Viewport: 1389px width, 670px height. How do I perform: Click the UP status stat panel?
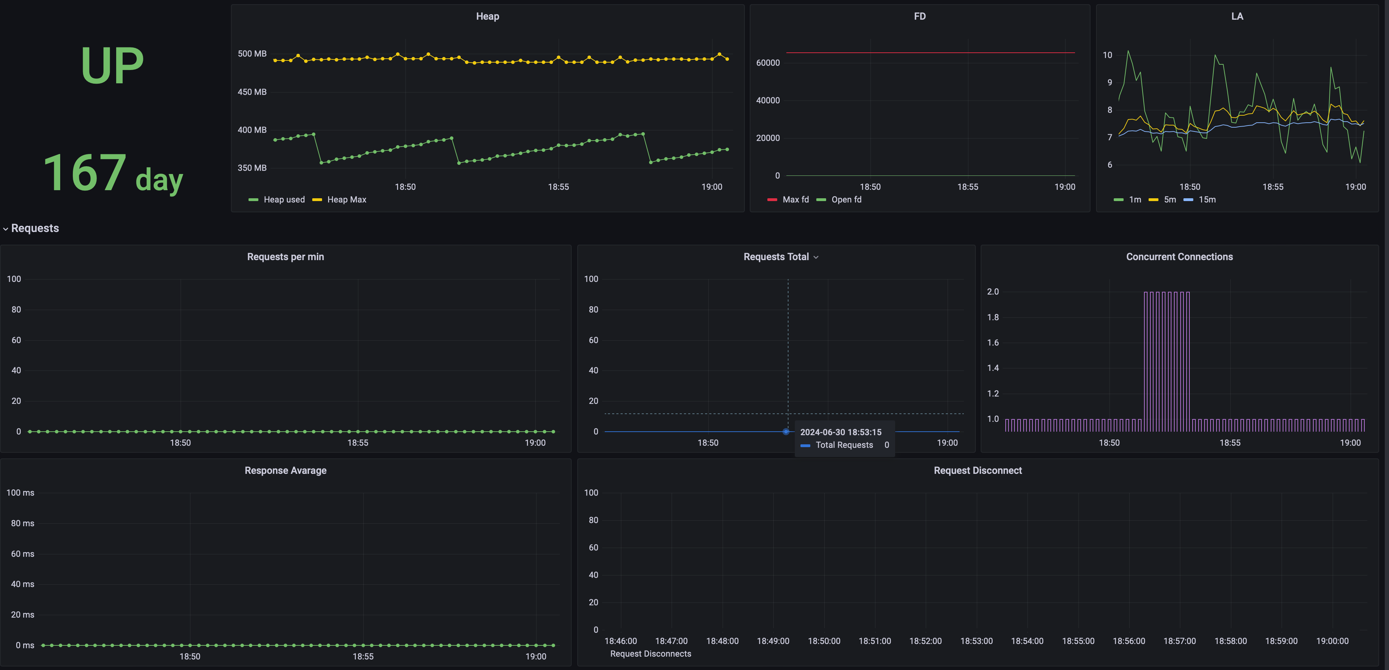(x=112, y=65)
